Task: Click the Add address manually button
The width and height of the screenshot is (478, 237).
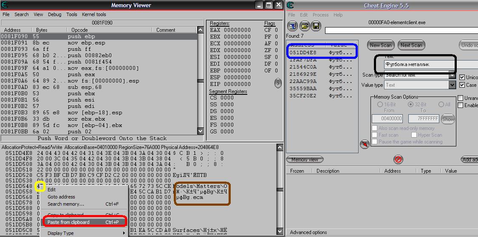Action: tap(469, 159)
